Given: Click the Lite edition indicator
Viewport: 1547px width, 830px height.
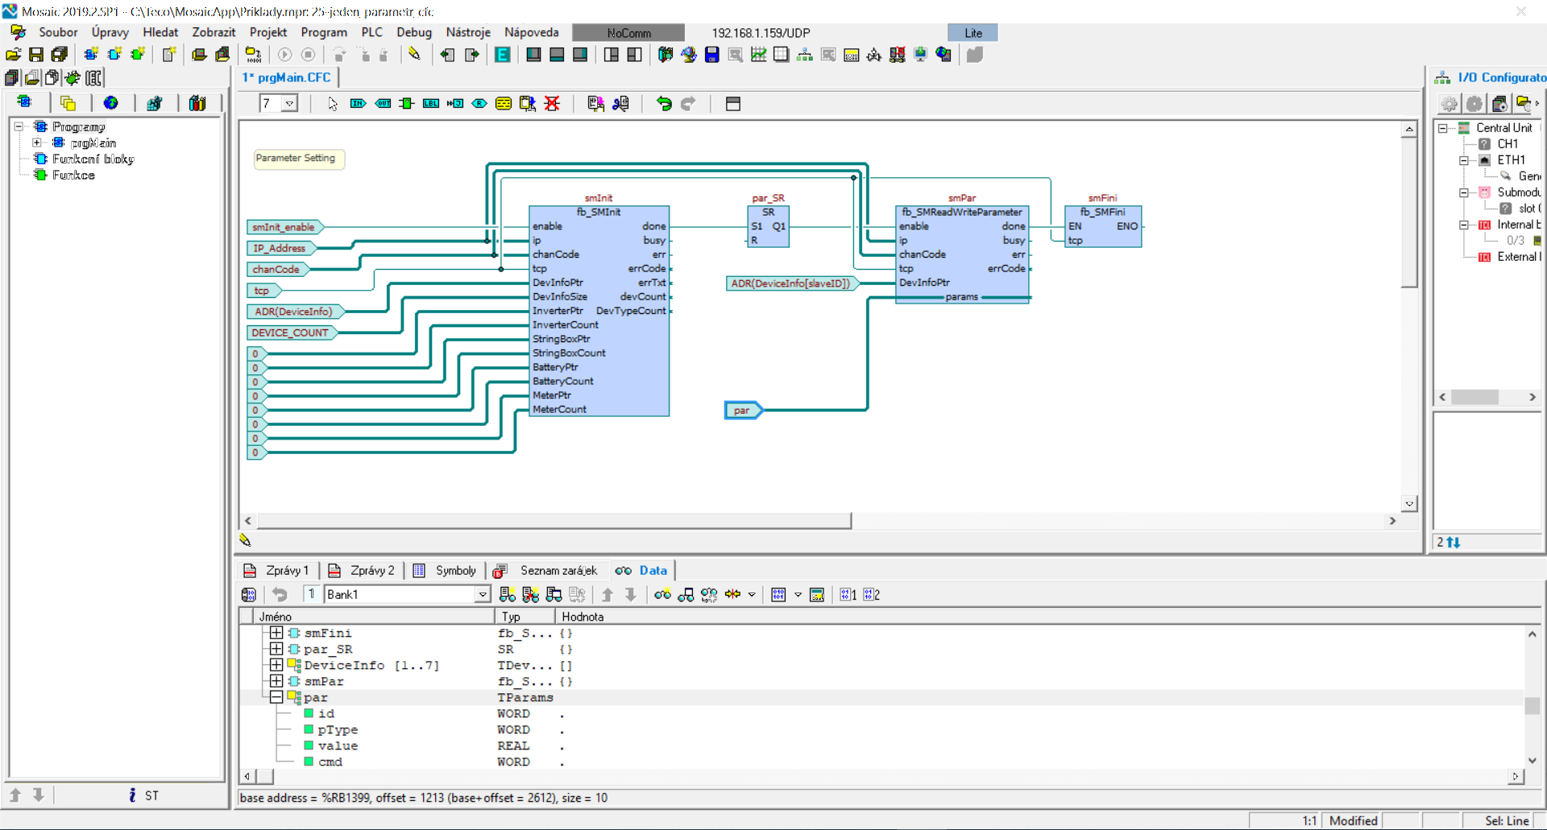Looking at the screenshot, I should coord(973,33).
